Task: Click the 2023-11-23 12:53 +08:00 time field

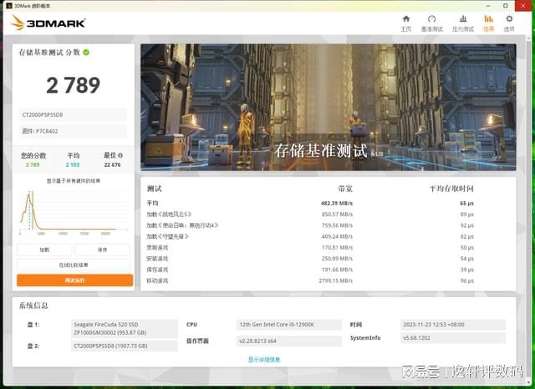Action: [453, 325]
